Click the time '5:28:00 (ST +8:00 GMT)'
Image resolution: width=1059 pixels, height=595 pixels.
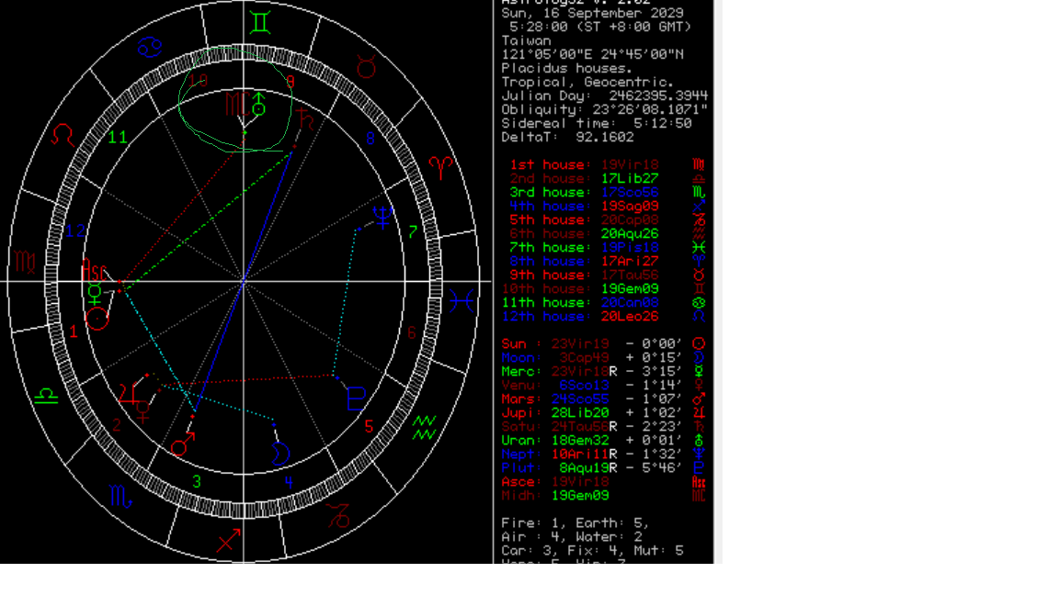[600, 27]
